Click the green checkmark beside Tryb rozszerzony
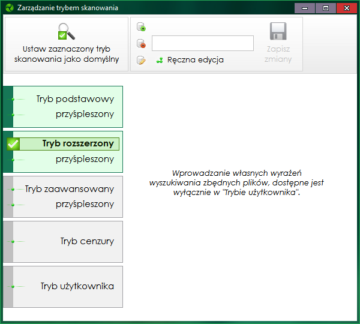The width and height of the screenshot is (360, 324). click(13, 144)
